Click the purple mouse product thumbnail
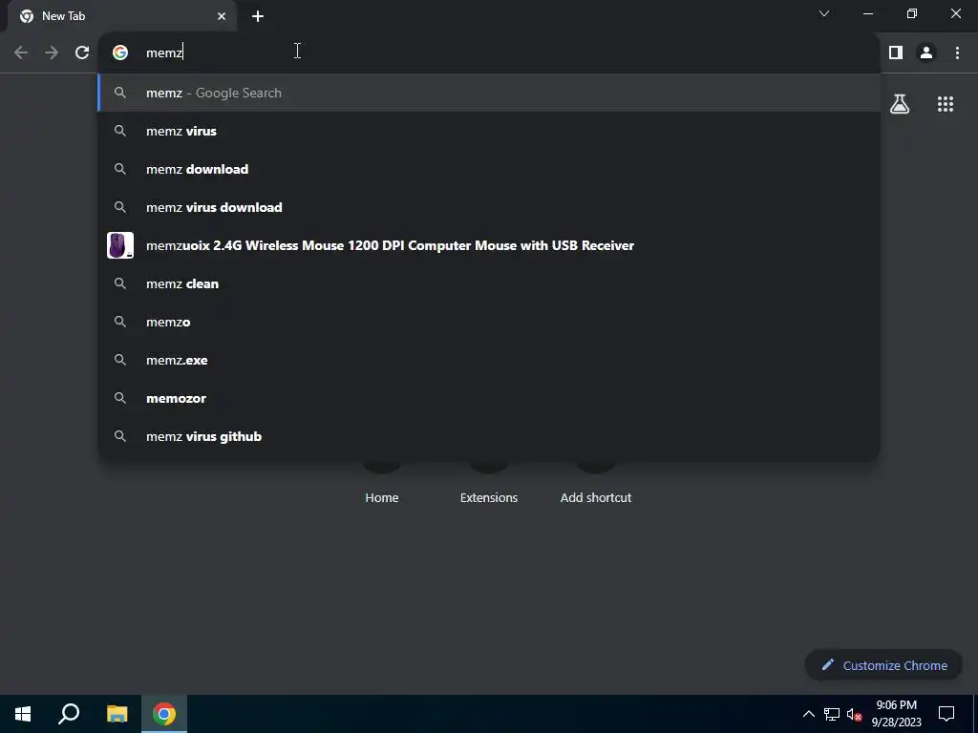 [120, 245]
